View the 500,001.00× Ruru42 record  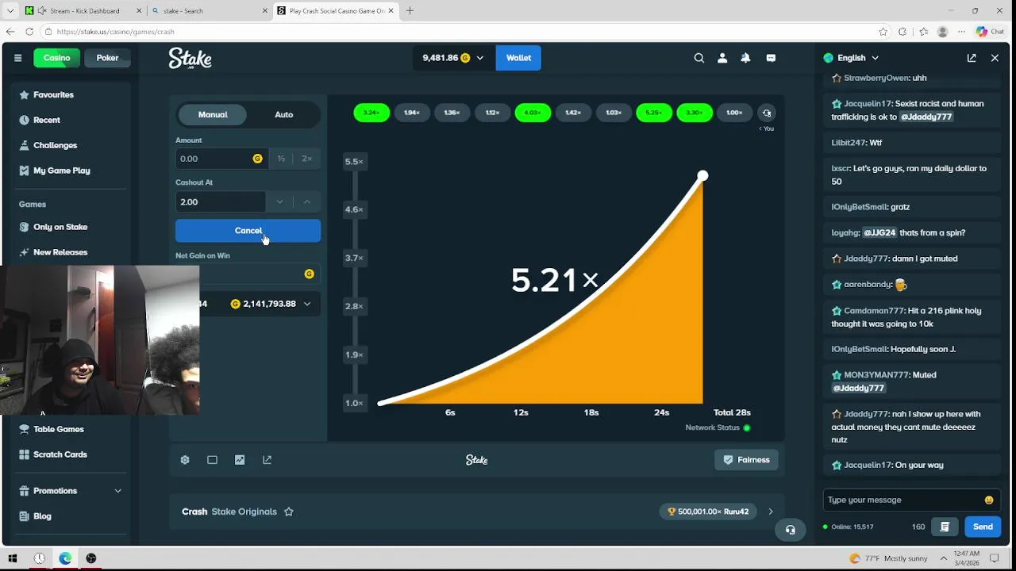(x=709, y=512)
